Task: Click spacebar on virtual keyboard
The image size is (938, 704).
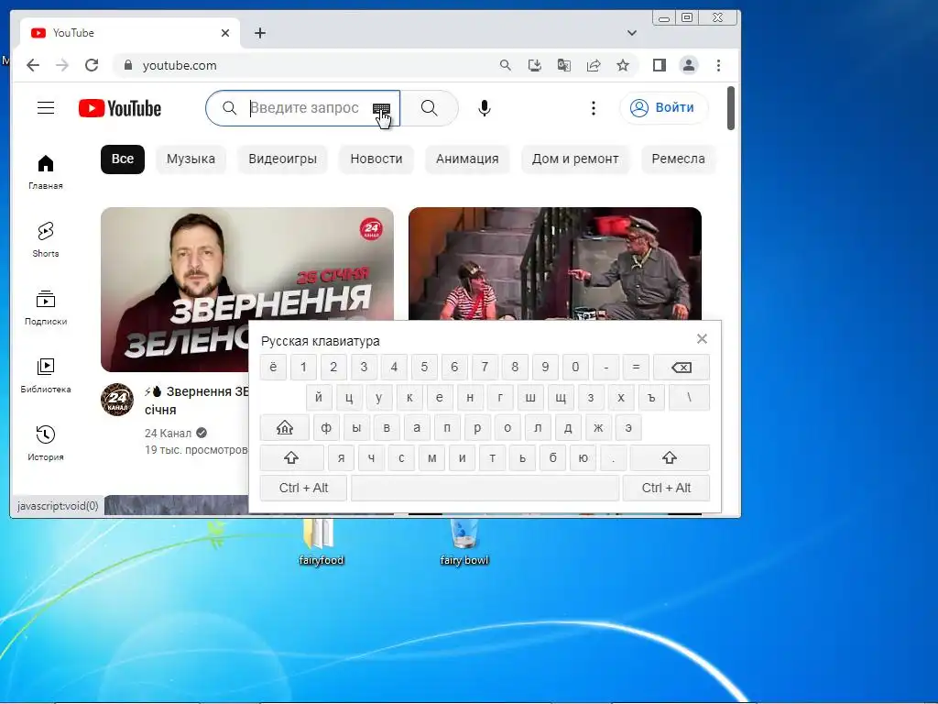Action: click(x=485, y=488)
